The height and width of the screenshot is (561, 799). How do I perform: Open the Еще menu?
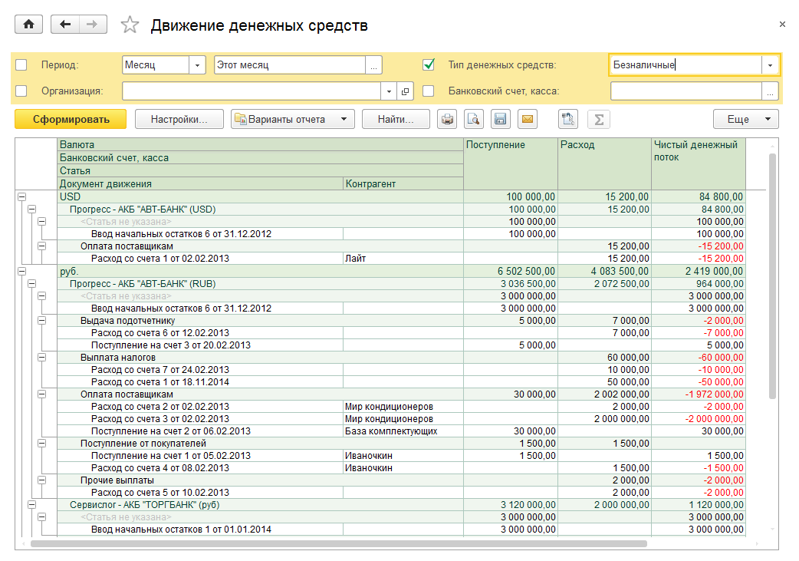coord(745,119)
